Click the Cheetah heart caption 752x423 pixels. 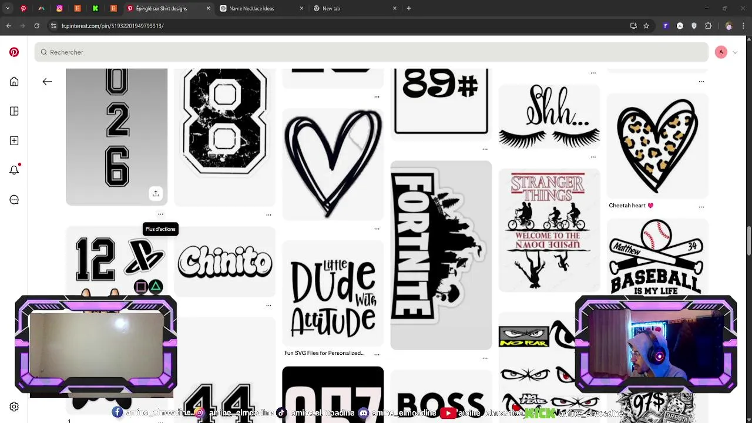[631, 206]
